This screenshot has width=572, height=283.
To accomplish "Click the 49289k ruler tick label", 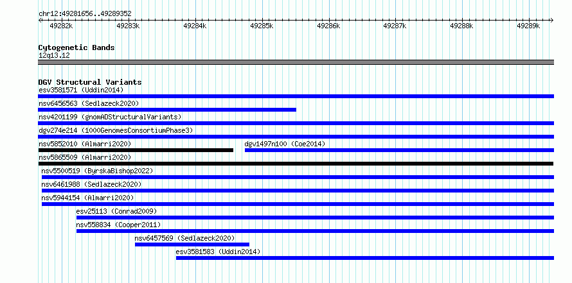I will (x=528, y=26).
